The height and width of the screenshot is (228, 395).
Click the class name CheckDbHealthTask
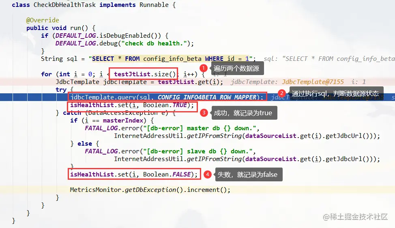64,5
